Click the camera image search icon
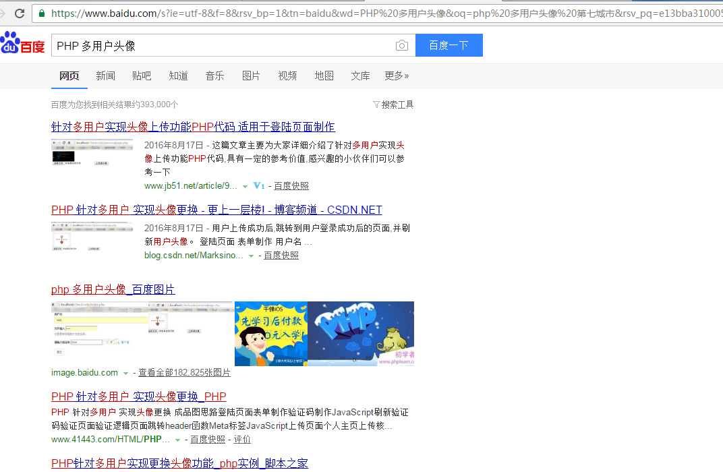The image size is (723, 472). 401,46
